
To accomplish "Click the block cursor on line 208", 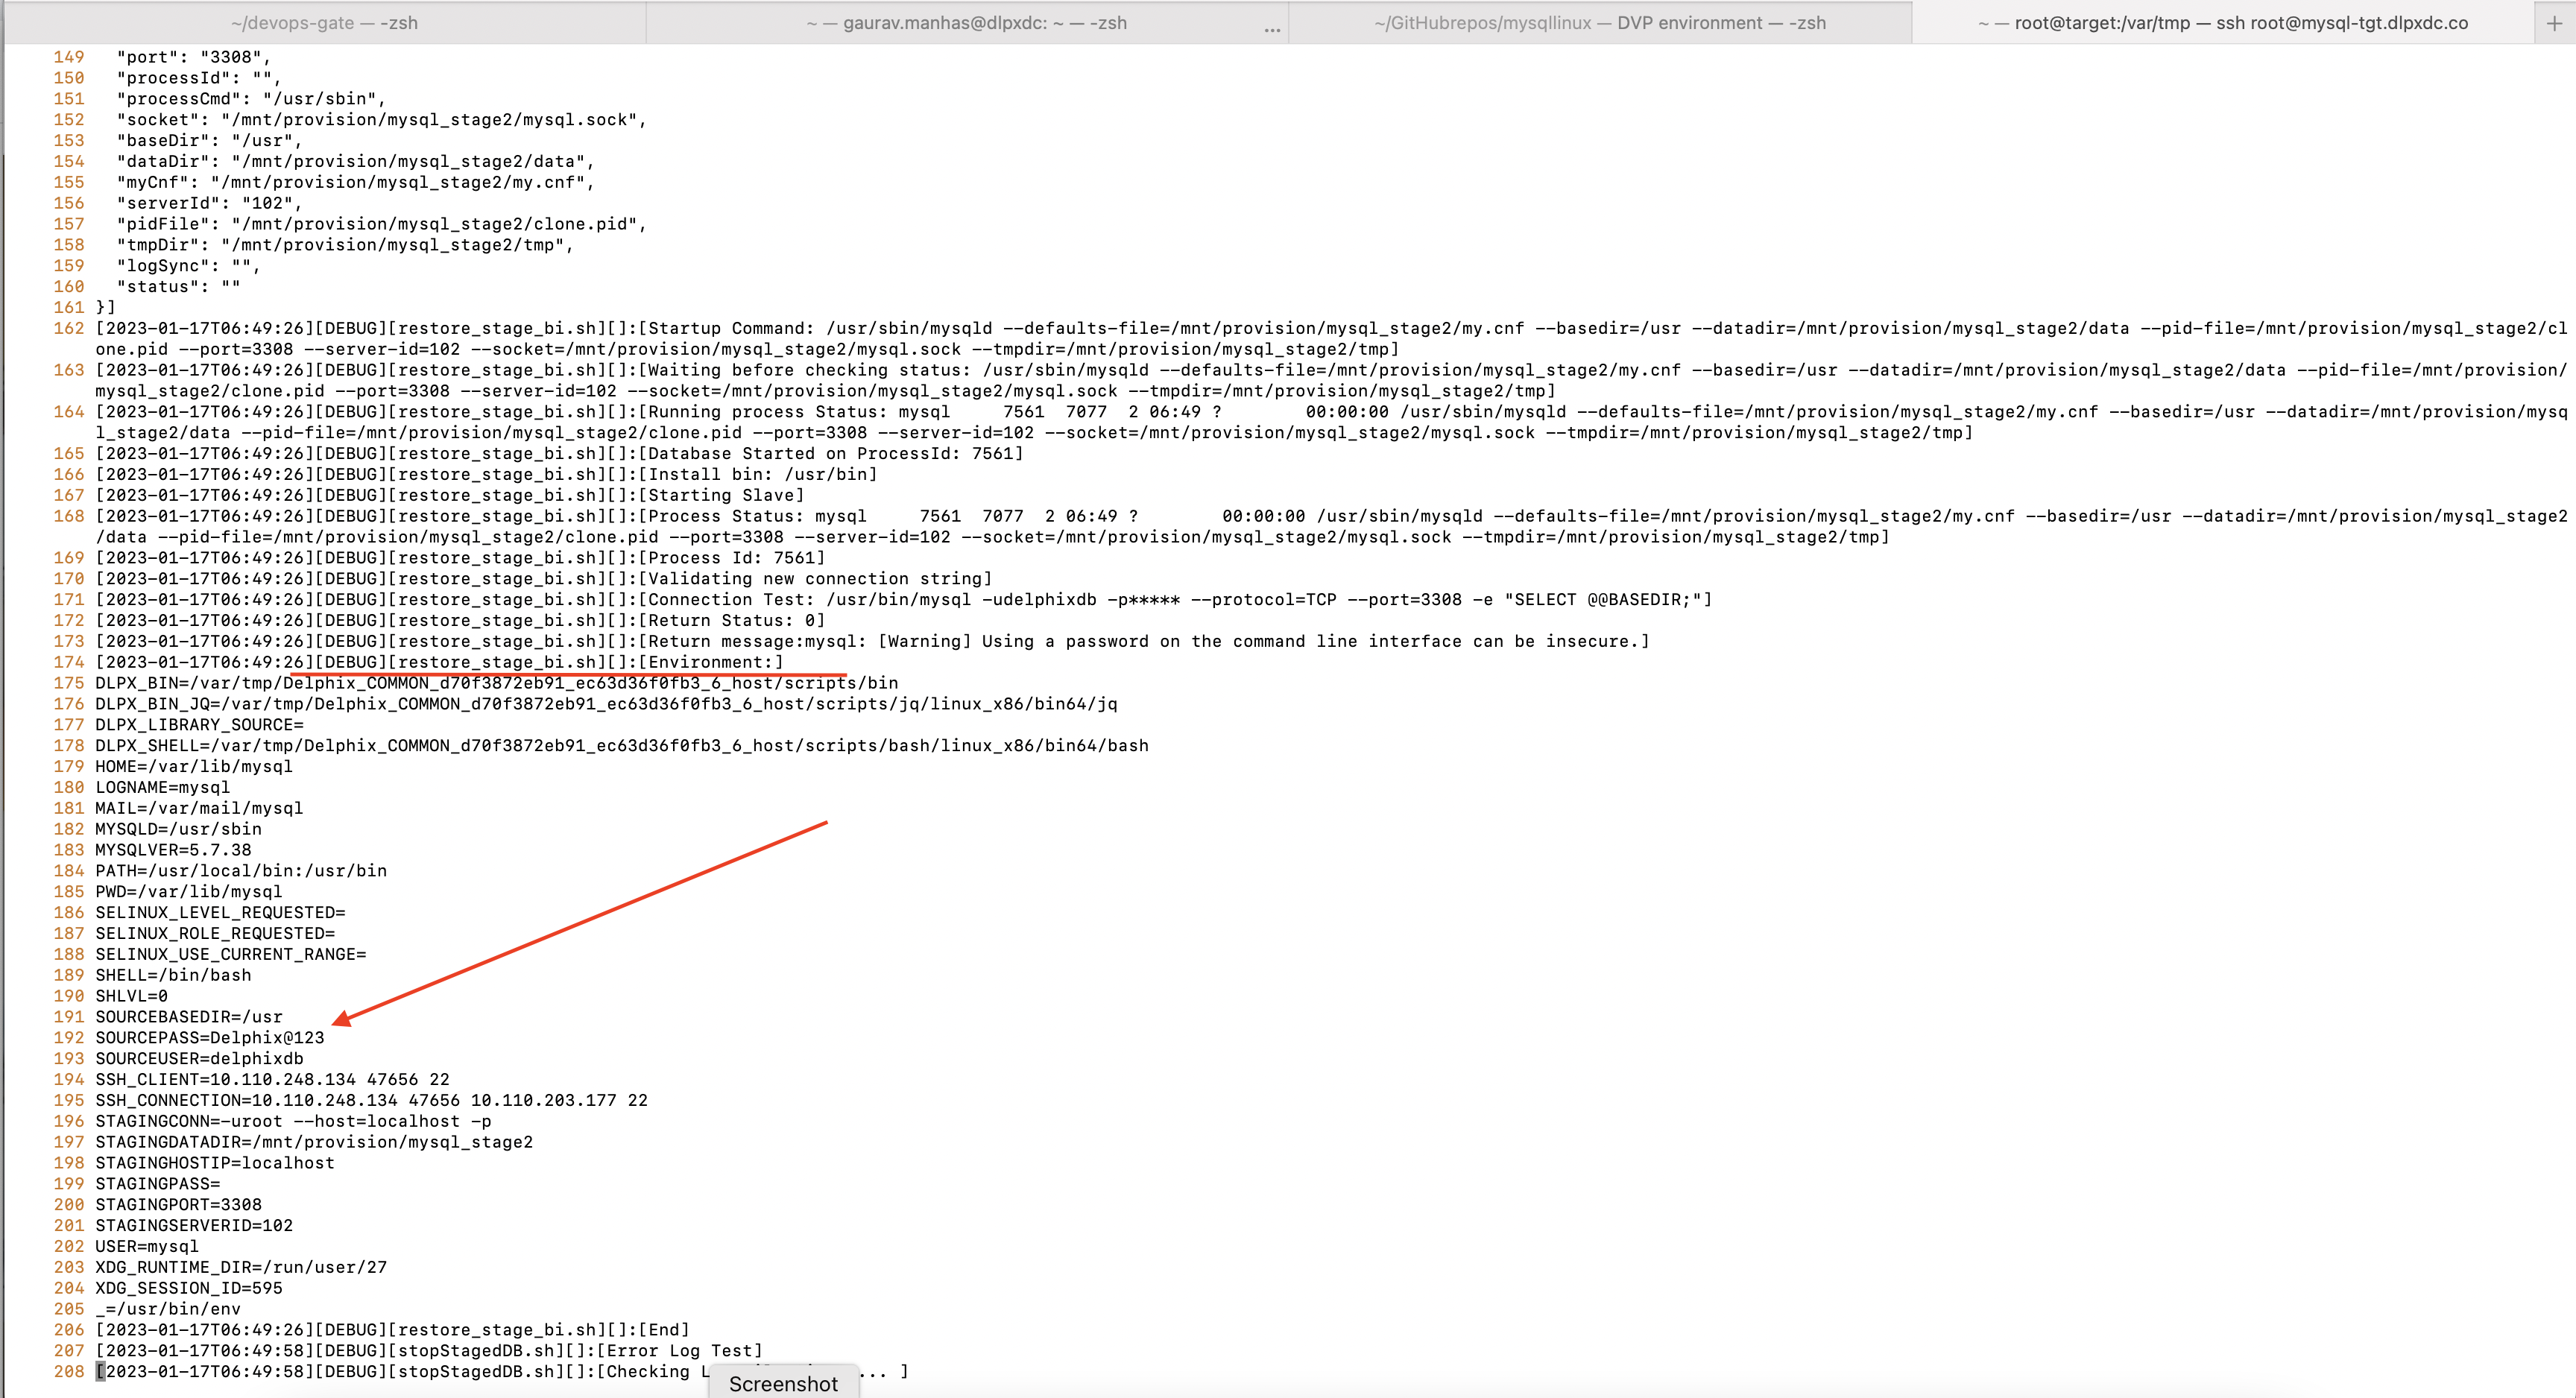I will tap(100, 1372).
